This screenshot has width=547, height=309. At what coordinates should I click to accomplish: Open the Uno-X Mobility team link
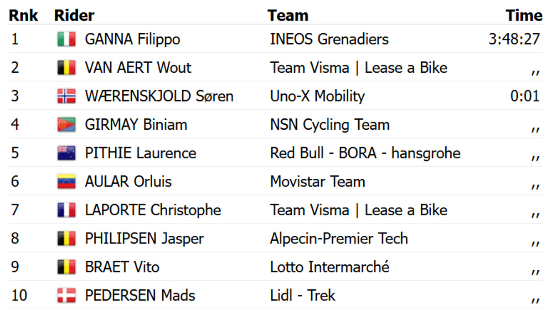[x=317, y=96]
